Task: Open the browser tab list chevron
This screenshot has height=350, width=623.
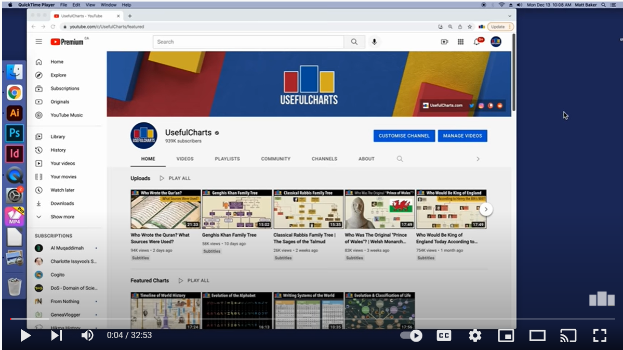Action: click(509, 16)
